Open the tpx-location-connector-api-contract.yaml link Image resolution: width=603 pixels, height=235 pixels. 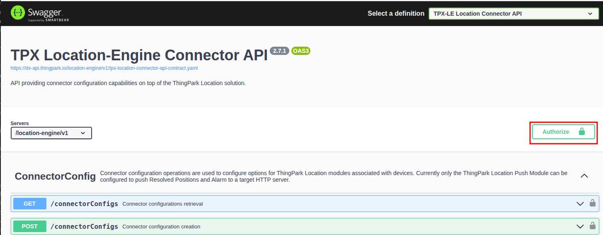(104, 68)
